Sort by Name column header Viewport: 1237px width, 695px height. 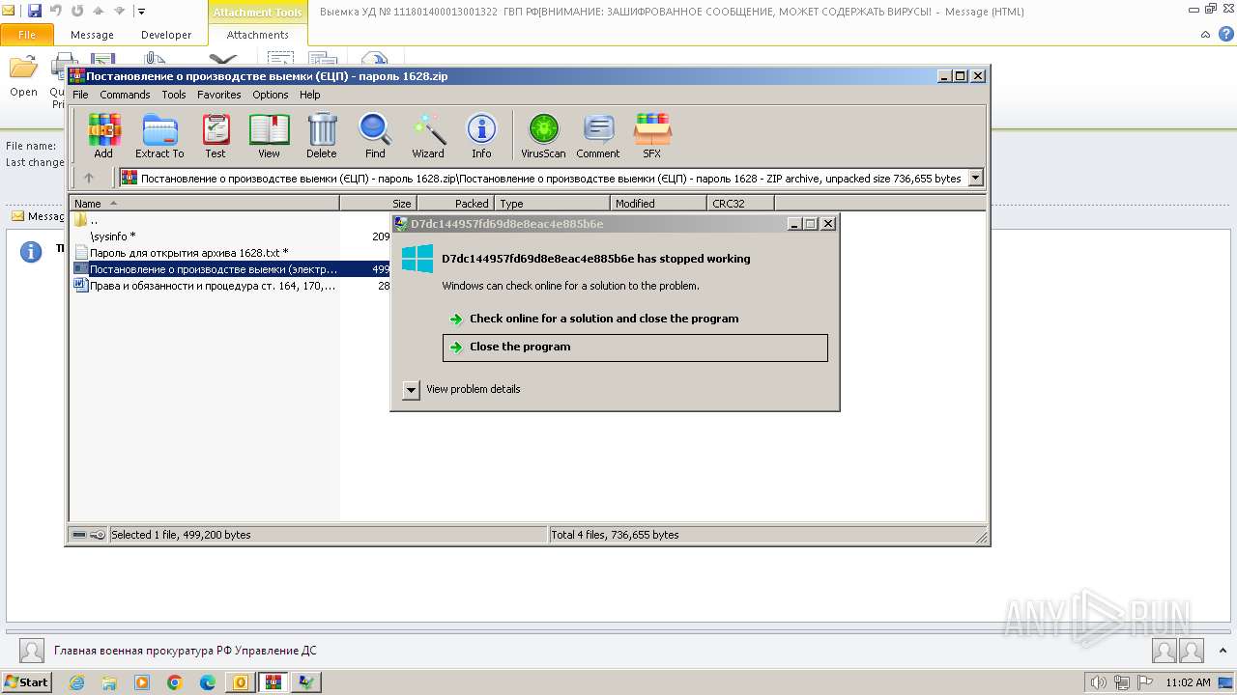coord(204,204)
